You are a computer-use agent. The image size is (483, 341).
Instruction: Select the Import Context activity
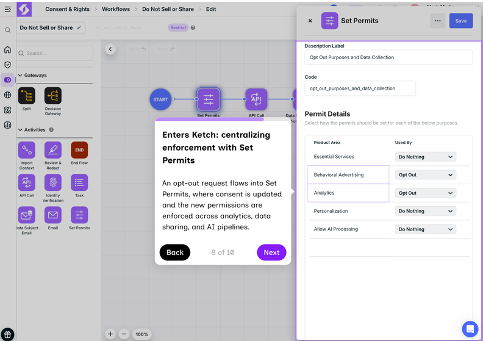(x=26, y=150)
